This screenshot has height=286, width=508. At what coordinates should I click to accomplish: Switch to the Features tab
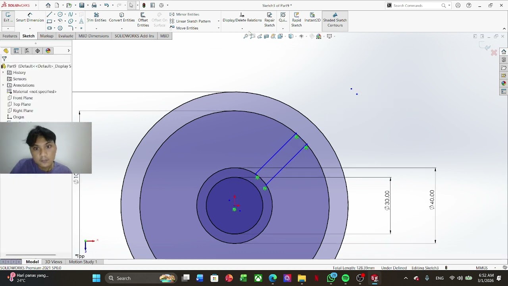click(10, 36)
